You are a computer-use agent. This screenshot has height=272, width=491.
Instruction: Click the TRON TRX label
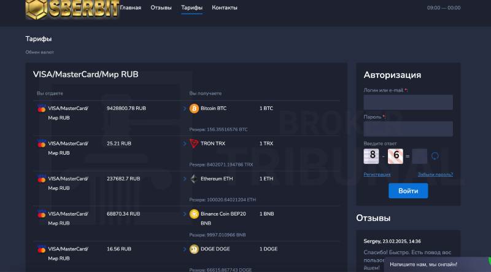click(x=213, y=144)
